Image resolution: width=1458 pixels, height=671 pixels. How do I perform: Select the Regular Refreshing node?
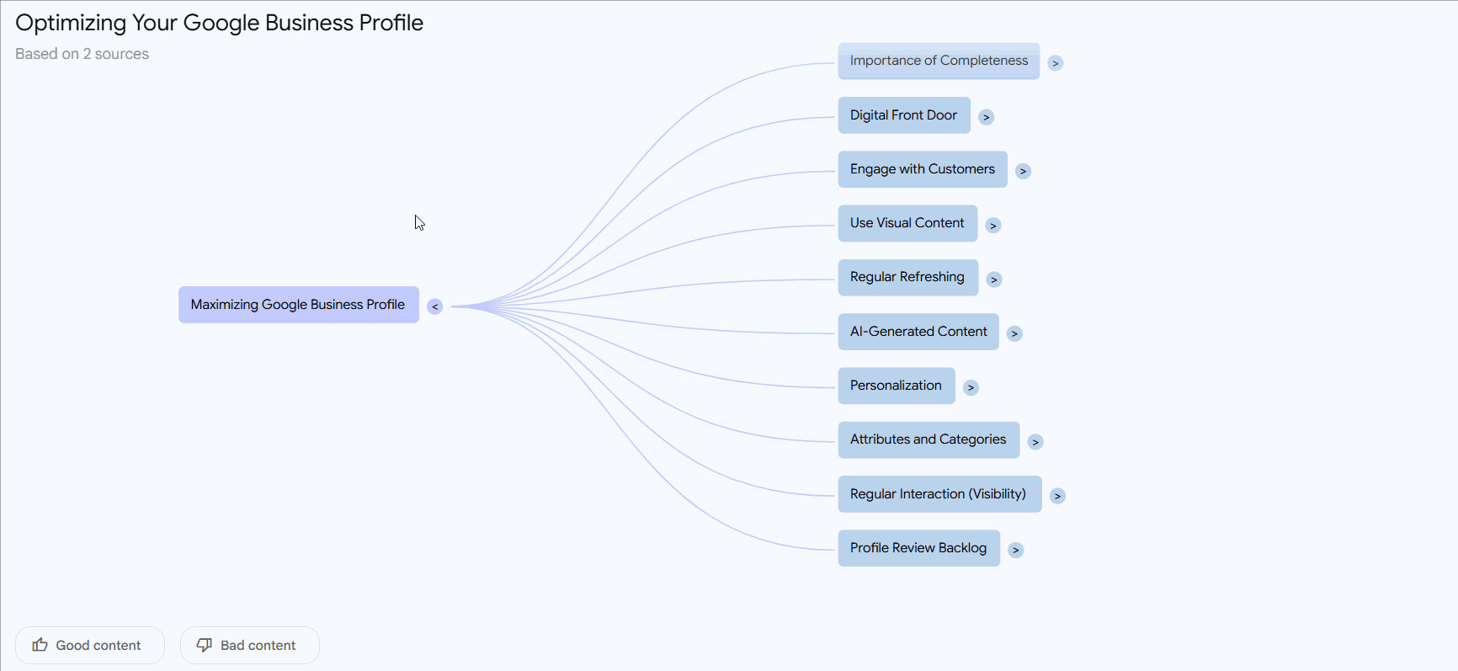pos(908,278)
